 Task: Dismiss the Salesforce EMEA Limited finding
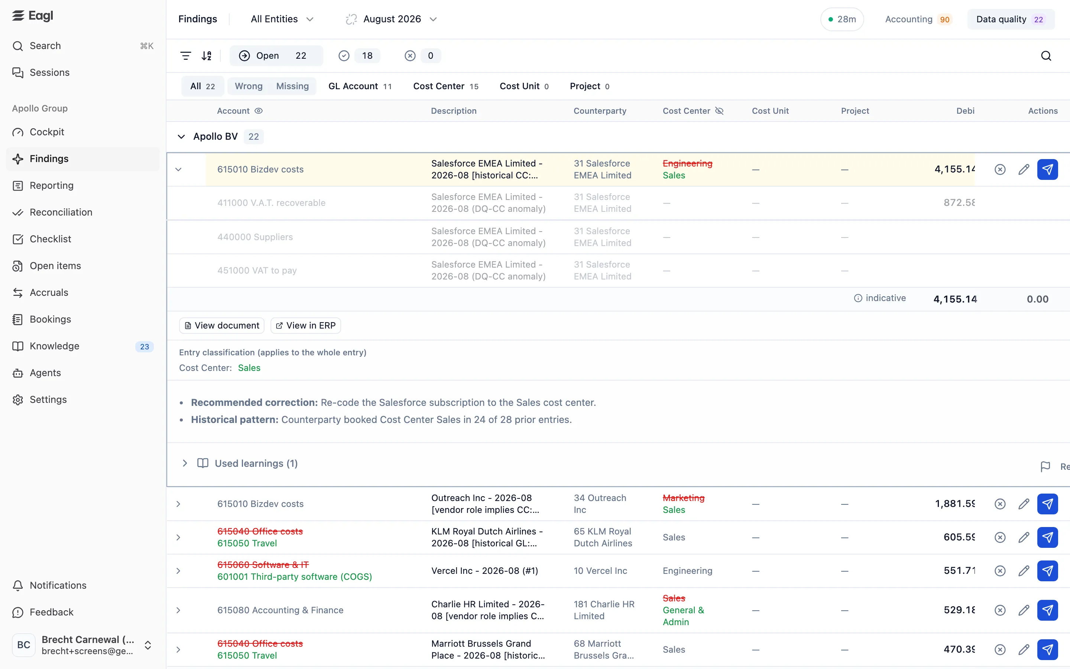click(1000, 169)
